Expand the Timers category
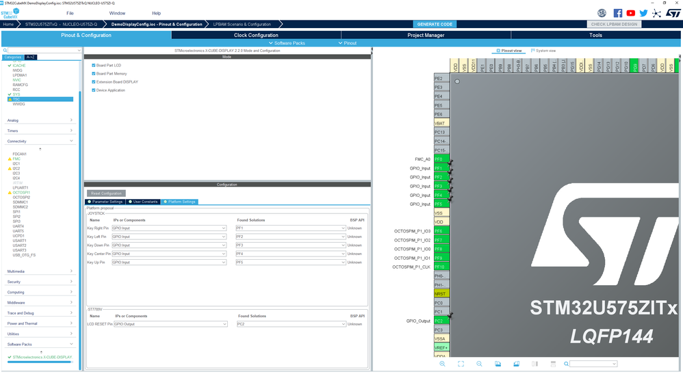 (x=40, y=131)
